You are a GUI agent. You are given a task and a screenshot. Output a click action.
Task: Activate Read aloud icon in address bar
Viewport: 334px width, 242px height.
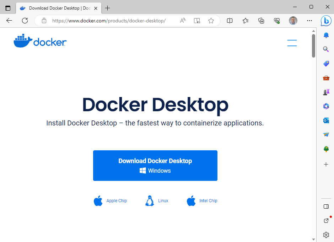[x=183, y=21]
